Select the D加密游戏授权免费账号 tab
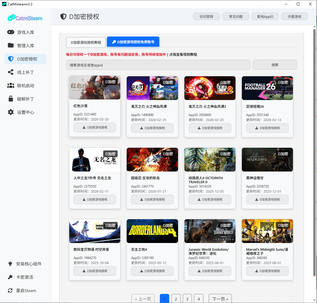 click(133, 42)
